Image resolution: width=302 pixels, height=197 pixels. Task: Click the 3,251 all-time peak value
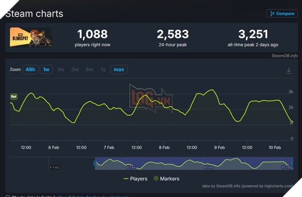click(x=253, y=34)
